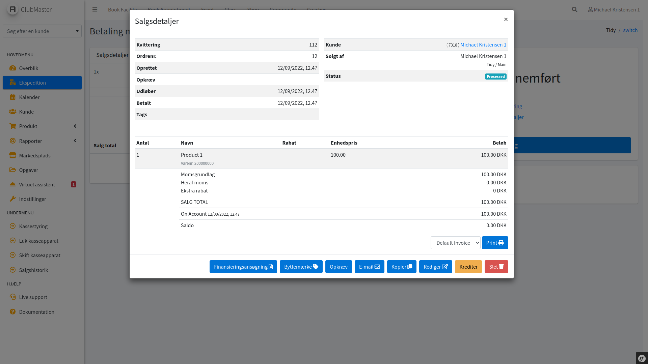Viewport: 648px width, 364px height.
Task: Open Live support in help section
Action: (33, 297)
